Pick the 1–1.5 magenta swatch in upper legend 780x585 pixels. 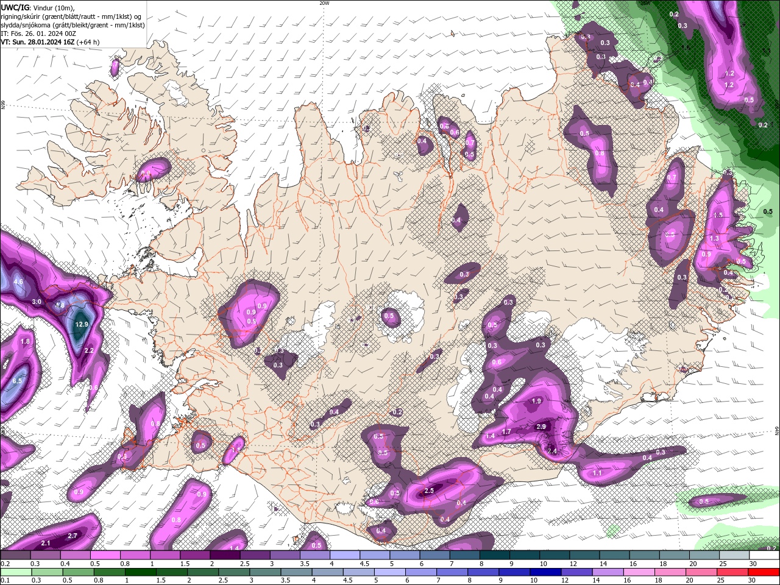(x=165, y=555)
